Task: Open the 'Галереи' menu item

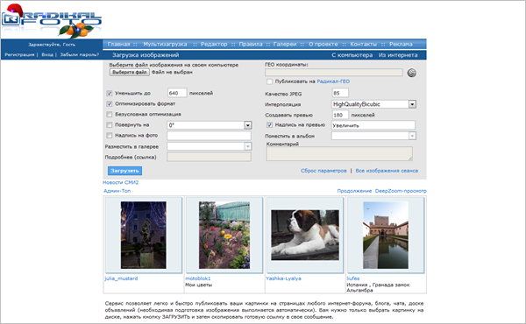Action: 285,44
